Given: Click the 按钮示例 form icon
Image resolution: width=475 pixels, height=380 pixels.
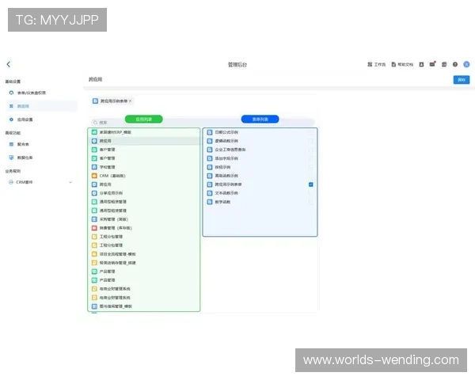Looking at the screenshot, I should point(210,167).
